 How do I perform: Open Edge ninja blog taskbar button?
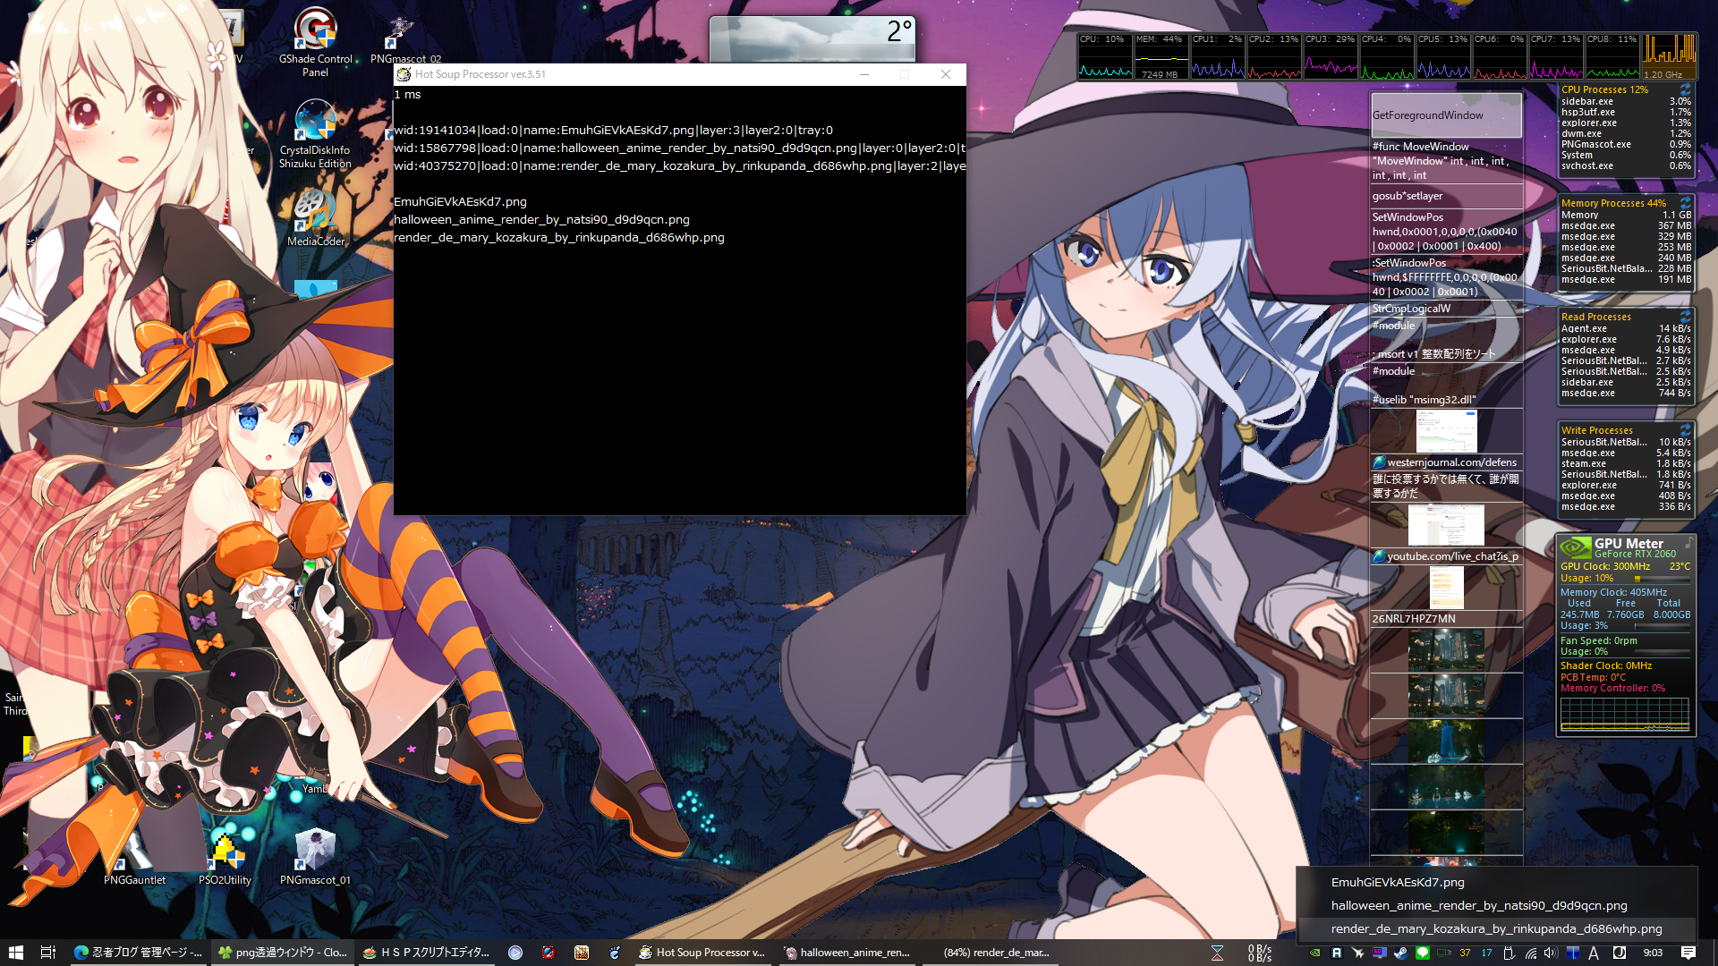[139, 953]
